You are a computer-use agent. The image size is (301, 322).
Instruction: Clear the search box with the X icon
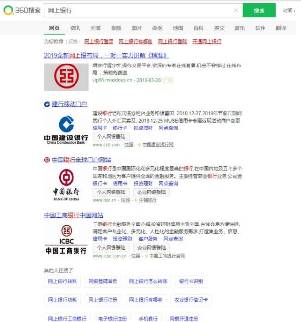coord(236,10)
